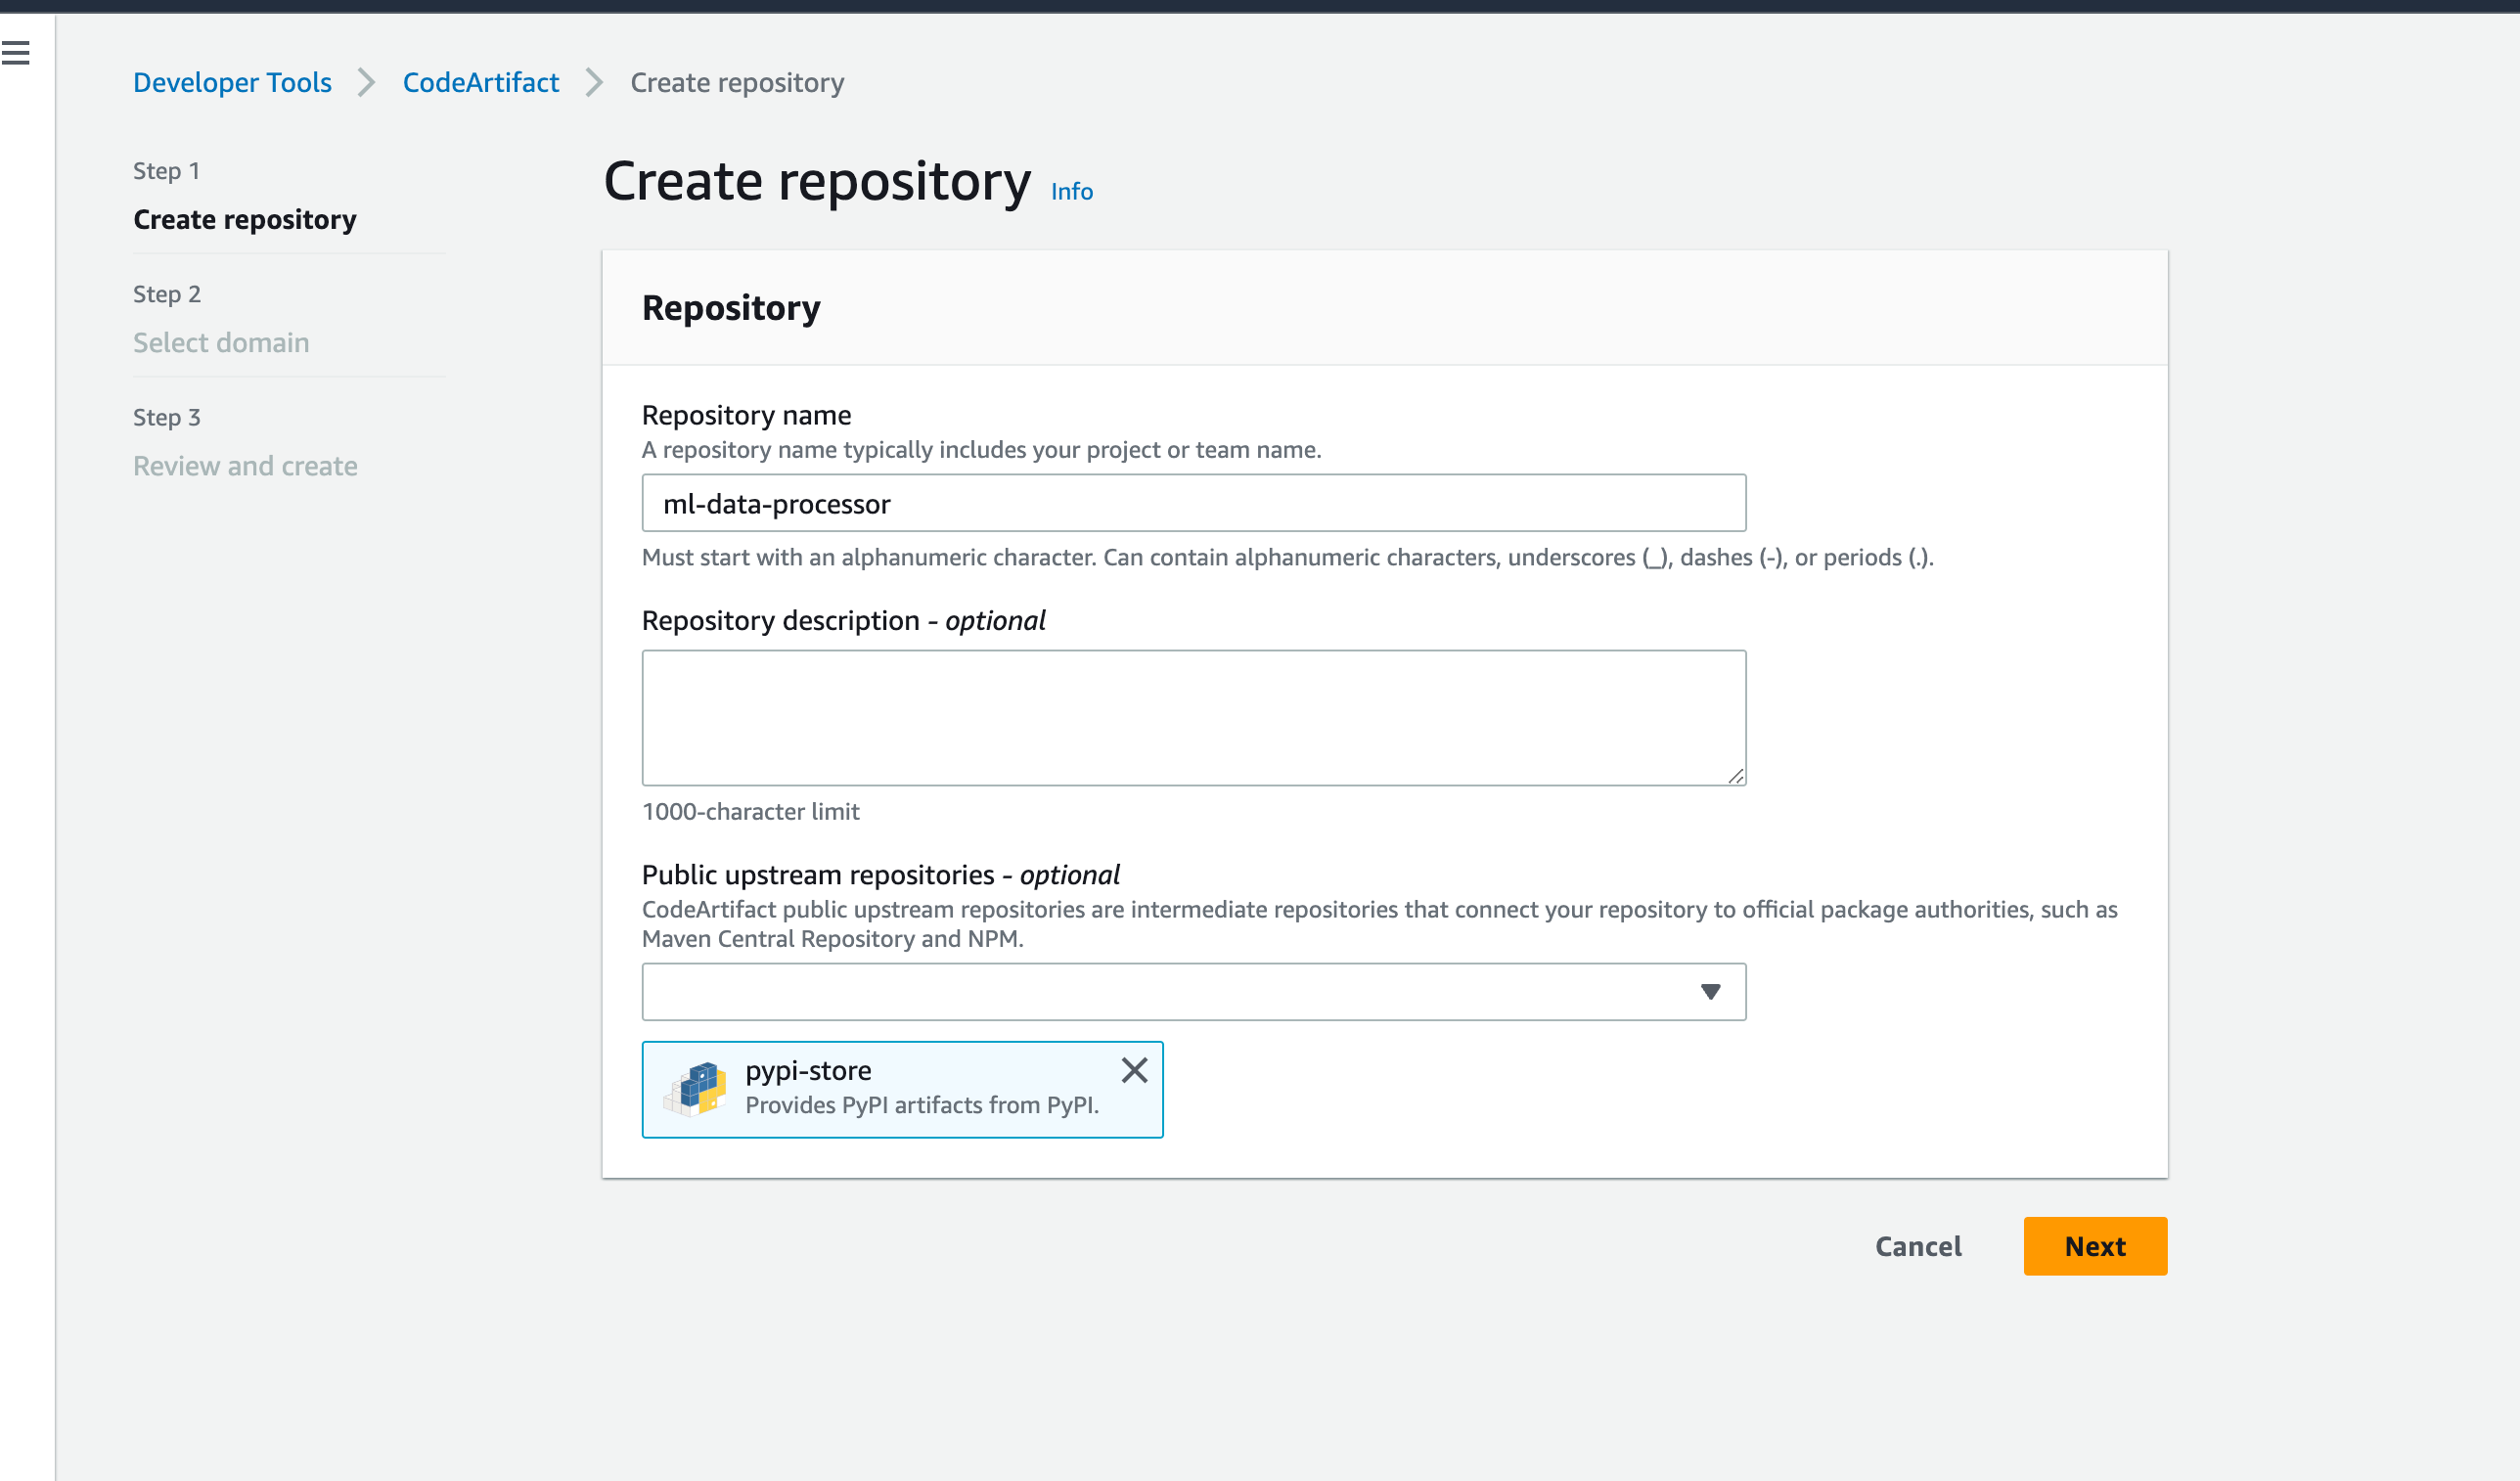Click the chevron after Developer Tools breadcrumb
The height and width of the screenshot is (1481, 2520).
tap(367, 82)
